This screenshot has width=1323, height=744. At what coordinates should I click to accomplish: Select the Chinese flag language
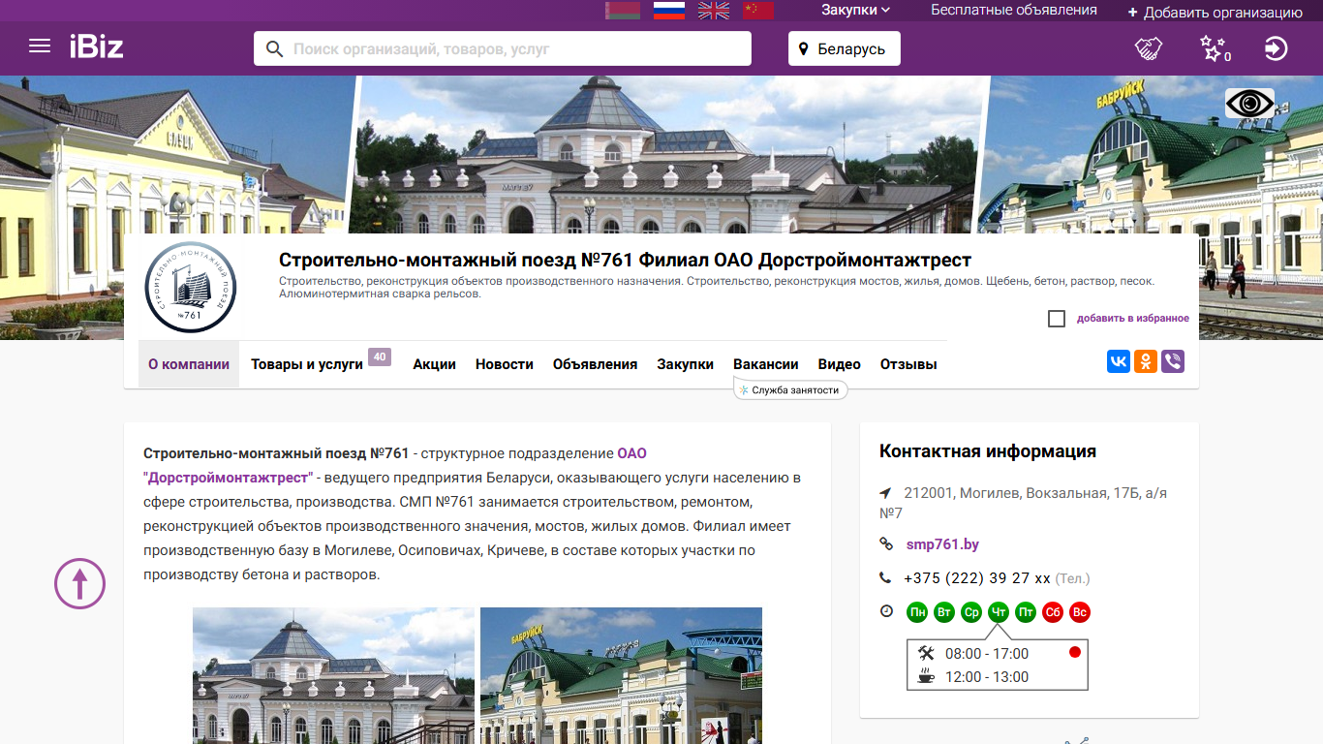pos(758,11)
